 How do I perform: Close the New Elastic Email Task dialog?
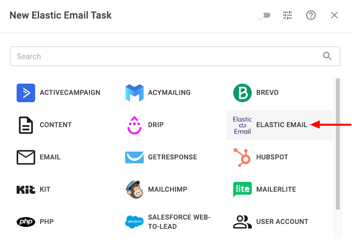pyautogui.click(x=334, y=15)
